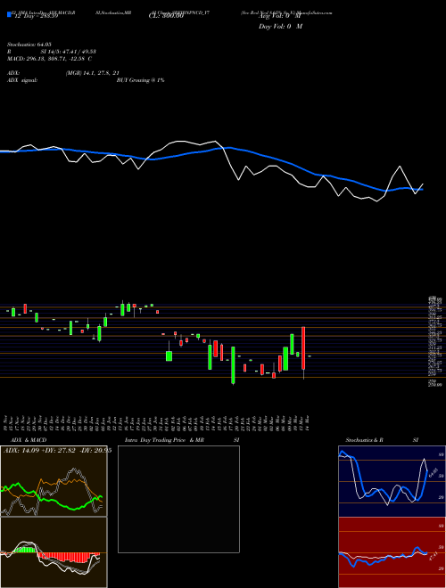The height and width of the screenshot is (588, 446).
Task: Click the '(MGR) 14.1, 27.8, 21' values
Action: (x=93, y=73)
